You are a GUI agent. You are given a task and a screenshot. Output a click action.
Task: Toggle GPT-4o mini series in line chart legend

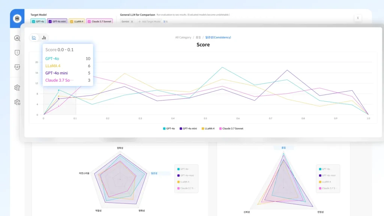click(x=190, y=129)
